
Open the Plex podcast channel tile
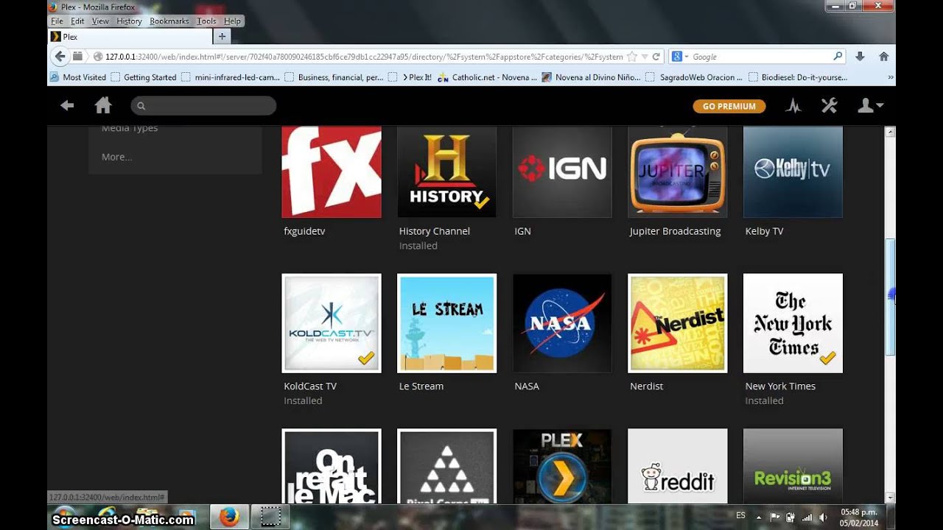point(562,466)
